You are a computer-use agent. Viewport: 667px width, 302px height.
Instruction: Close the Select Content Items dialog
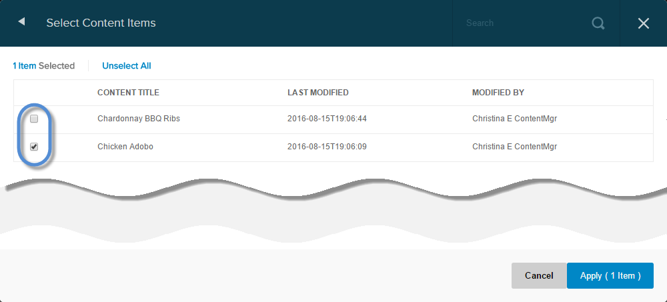coord(643,23)
